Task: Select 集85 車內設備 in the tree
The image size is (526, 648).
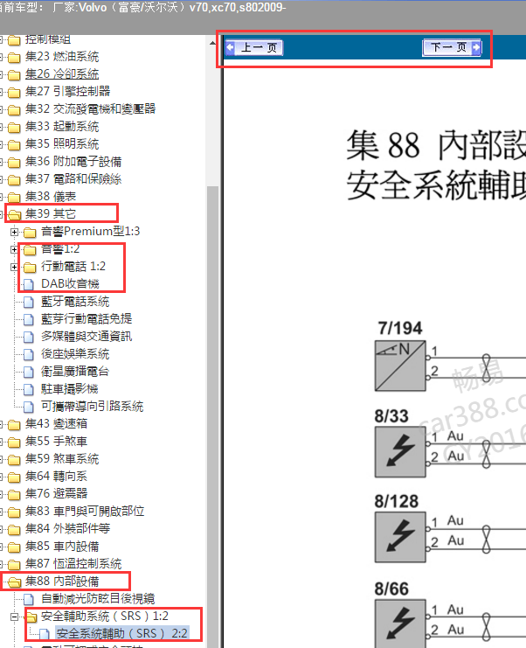Action: pos(62,547)
